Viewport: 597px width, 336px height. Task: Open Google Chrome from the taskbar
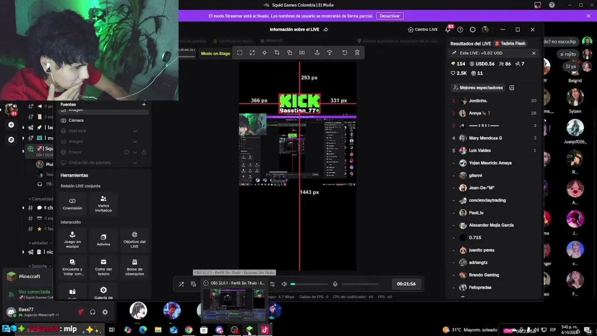(188, 330)
